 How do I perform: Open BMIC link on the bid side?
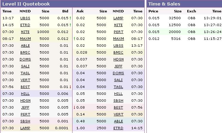[25, 53]
